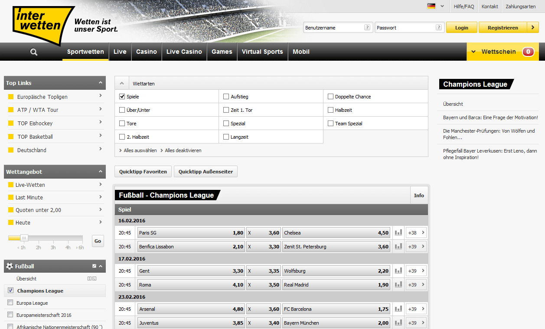Collapse the Fußball panel chevron

click(x=101, y=266)
